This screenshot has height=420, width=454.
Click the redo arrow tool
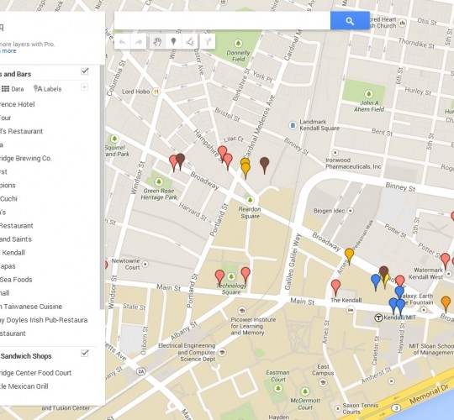(139, 42)
